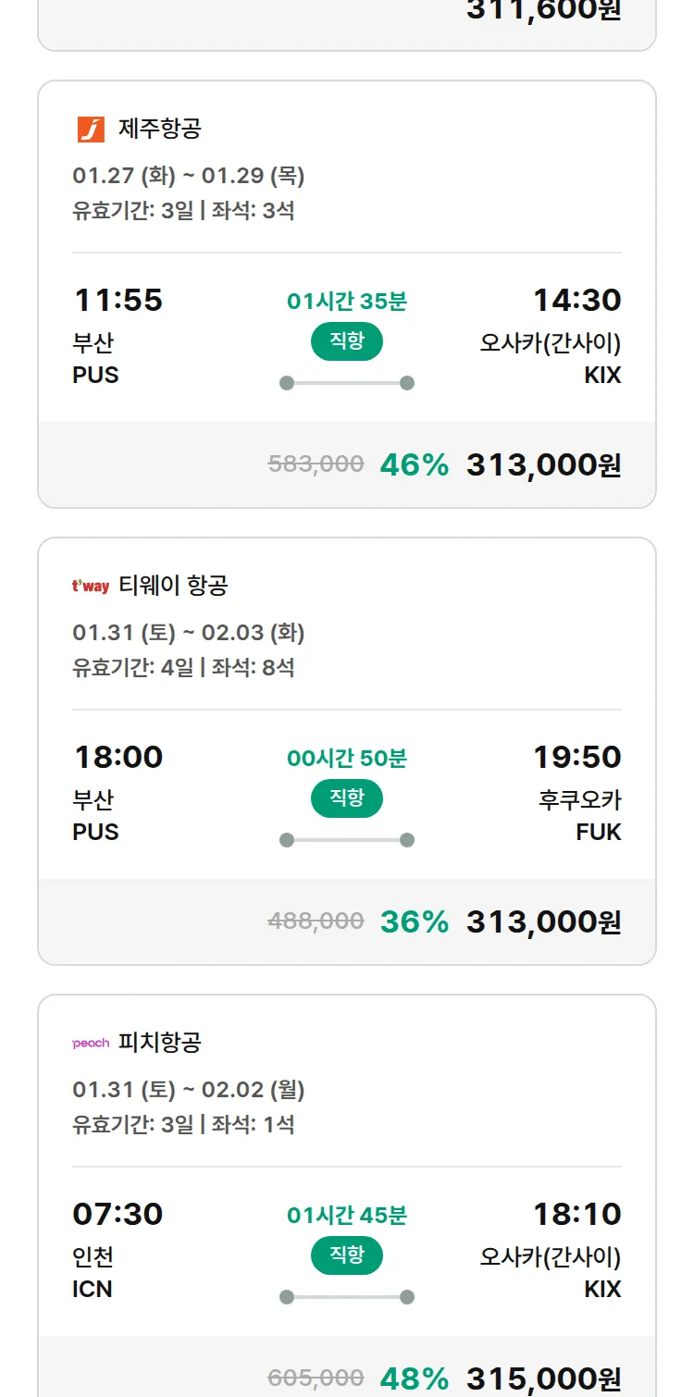The height and width of the screenshot is (1397, 694).
Task: Click the route line of Busan–Fukuoka flight
Action: pyautogui.click(x=347, y=840)
